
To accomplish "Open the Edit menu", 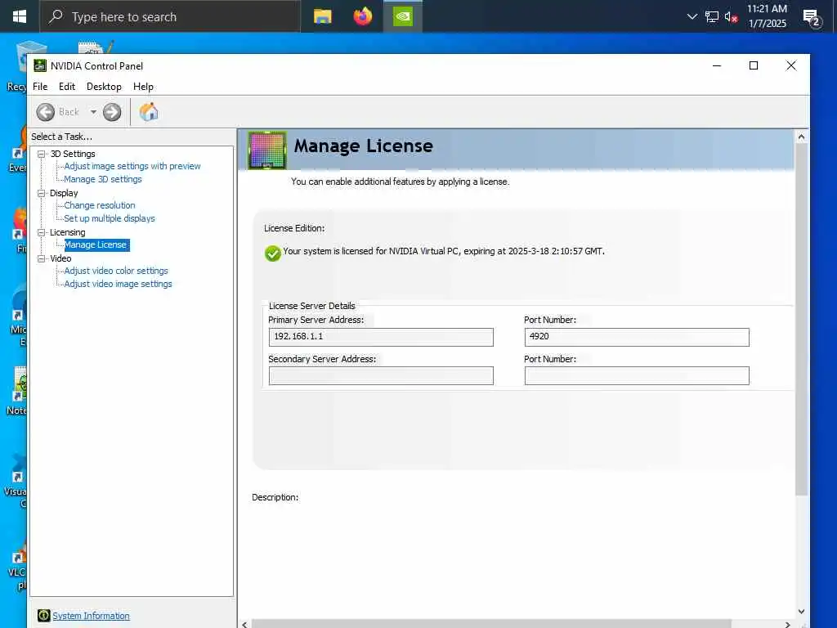I will coord(67,87).
